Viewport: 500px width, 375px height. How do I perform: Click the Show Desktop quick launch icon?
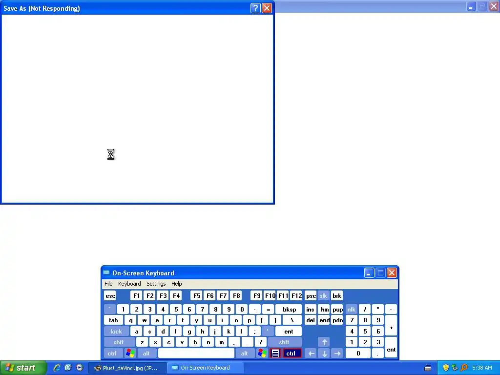pyautogui.click(x=68, y=368)
